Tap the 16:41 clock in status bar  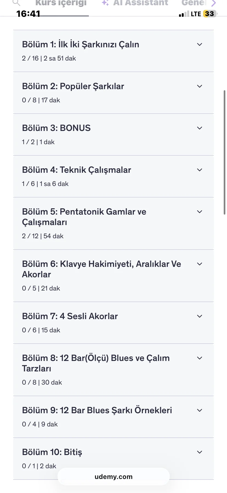[x=28, y=14]
